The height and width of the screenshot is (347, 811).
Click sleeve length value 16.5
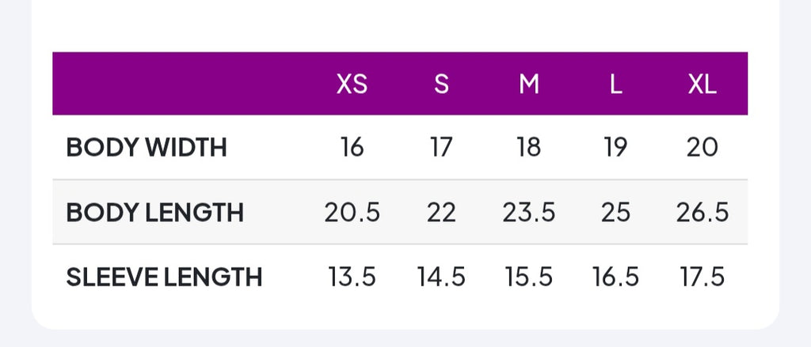pyautogui.click(x=615, y=277)
